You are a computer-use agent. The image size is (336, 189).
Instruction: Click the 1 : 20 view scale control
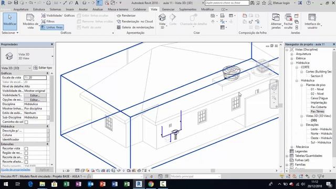pos(66,171)
